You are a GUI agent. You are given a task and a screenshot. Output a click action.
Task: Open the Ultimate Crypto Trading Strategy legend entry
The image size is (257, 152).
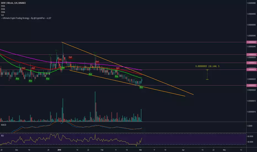point(26,18)
